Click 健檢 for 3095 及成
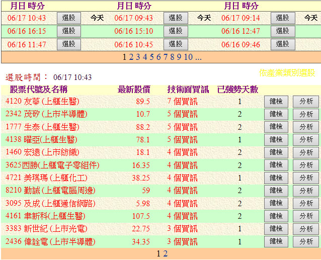This screenshot has height=260, width=321. pyautogui.click(x=276, y=203)
